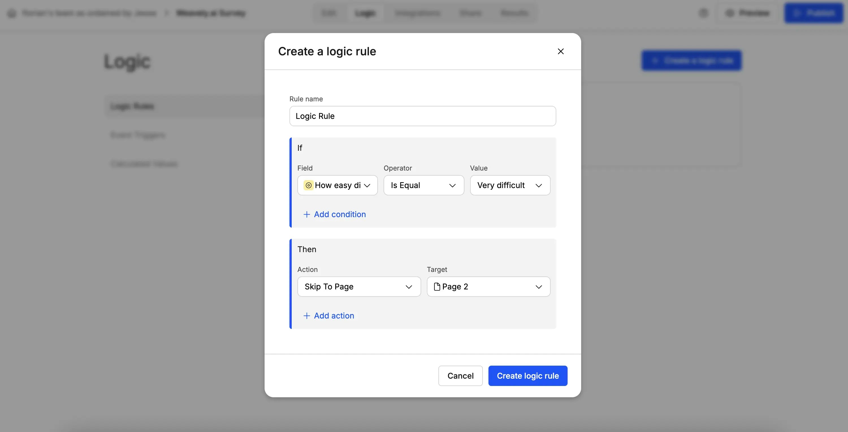Click the workspace avatar icon top left
This screenshot has height=432, width=848.
12,13
